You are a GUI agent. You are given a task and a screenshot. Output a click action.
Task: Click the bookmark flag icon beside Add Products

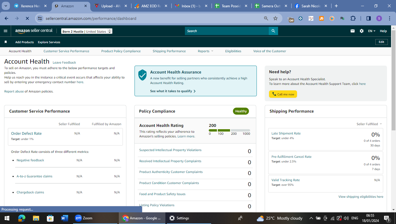pos(6,42)
